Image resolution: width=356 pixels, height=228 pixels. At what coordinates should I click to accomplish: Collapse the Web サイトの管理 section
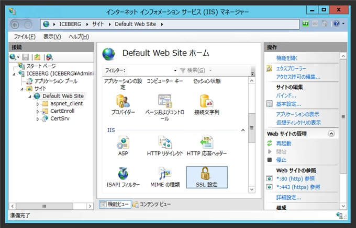click(331, 134)
